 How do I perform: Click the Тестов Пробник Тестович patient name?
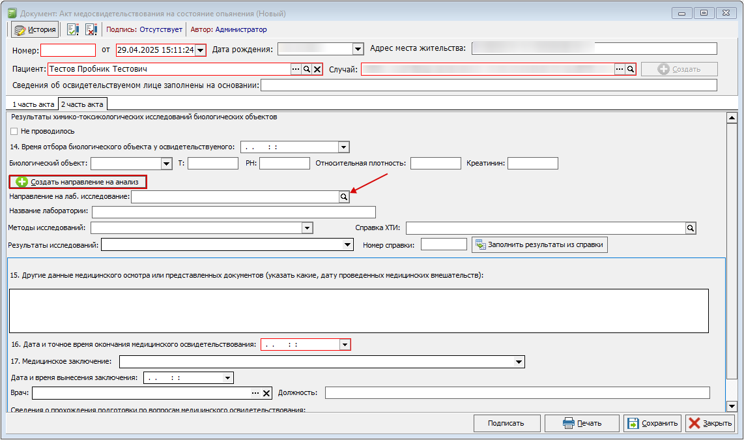click(98, 69)
